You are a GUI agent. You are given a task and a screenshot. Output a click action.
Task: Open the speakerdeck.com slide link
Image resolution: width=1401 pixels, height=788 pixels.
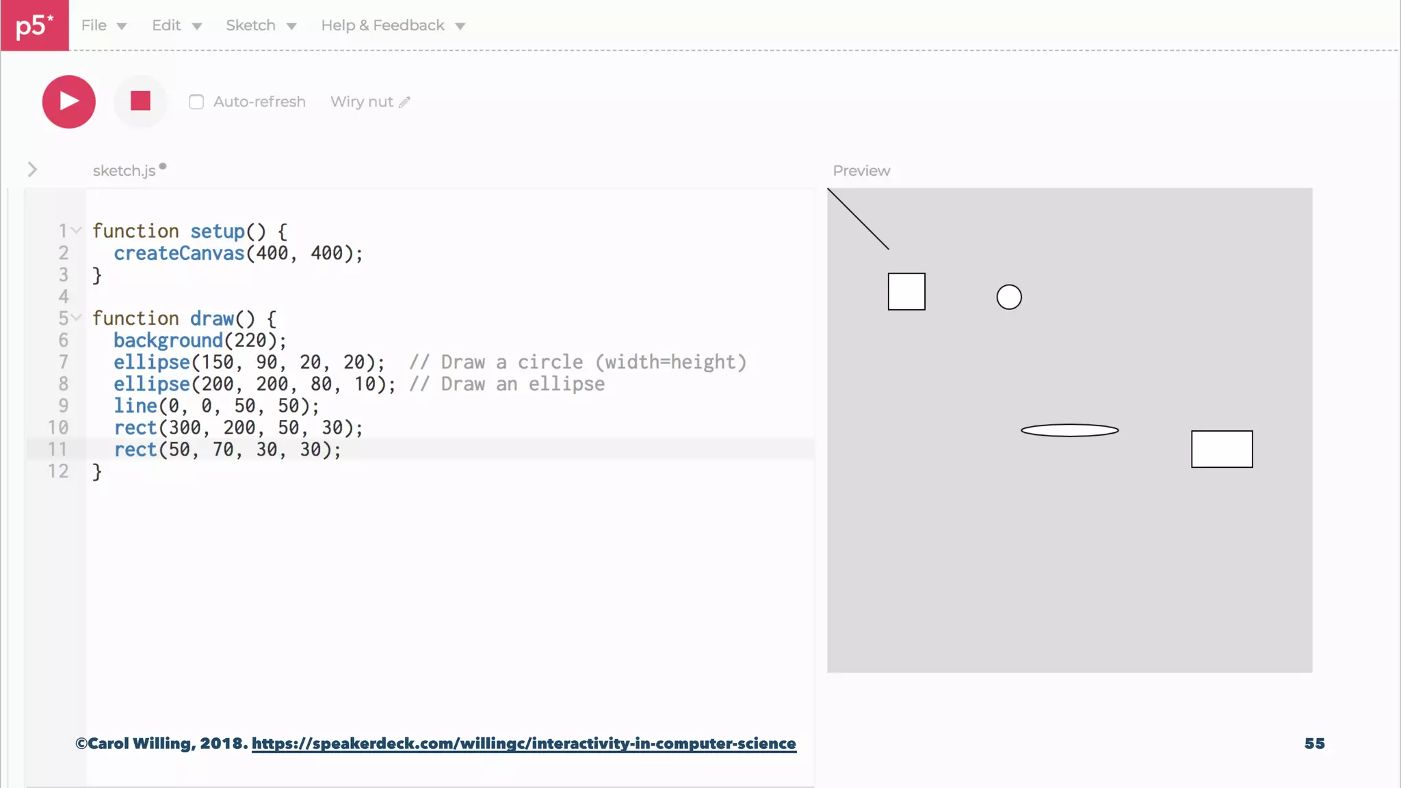(524, 744)
